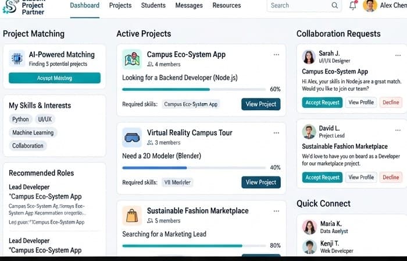407x261 pixels.
Task: Click the 3 members people icon
Action: (150, 143)
